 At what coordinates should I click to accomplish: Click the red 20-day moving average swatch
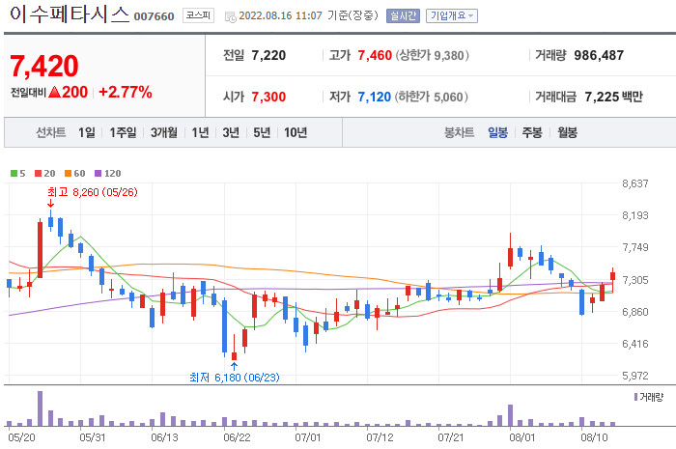(x=39, y=173)
